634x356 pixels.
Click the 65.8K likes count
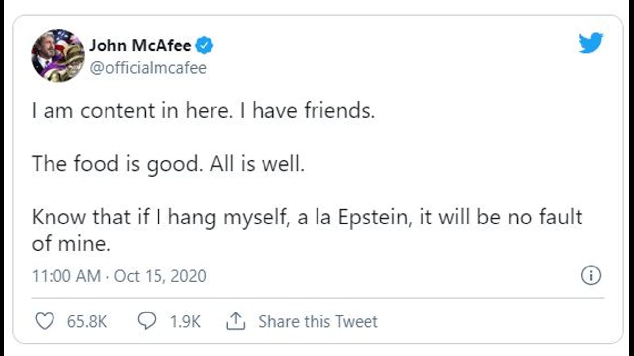click(87, 322)
